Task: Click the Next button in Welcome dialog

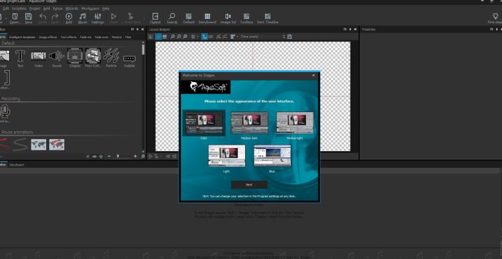Action: coord(249,184)
